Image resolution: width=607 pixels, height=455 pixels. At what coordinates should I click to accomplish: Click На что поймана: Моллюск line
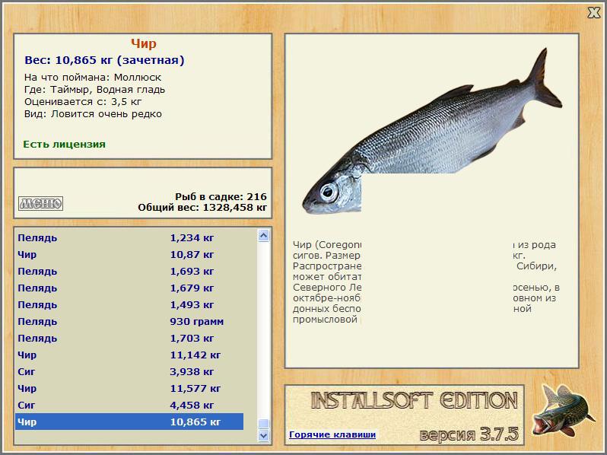pyautogui.click(x=93, y=78)
